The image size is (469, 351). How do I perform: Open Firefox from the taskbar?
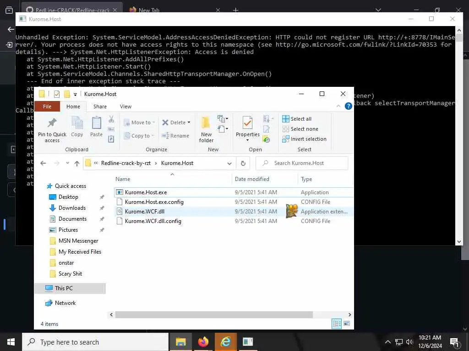203,342
